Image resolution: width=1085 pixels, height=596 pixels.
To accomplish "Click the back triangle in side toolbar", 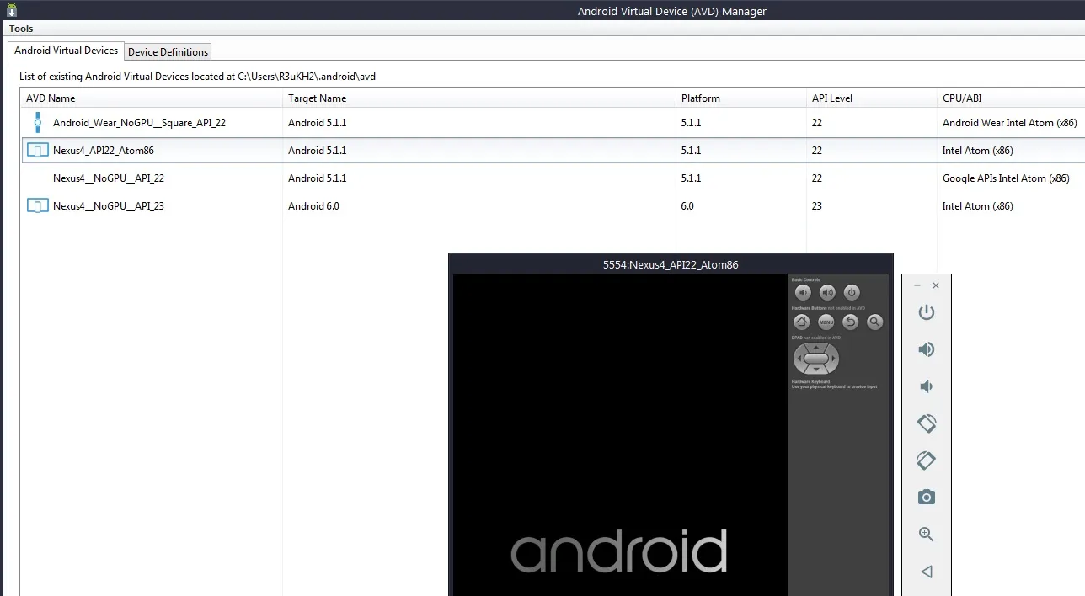I will point(927,572).
